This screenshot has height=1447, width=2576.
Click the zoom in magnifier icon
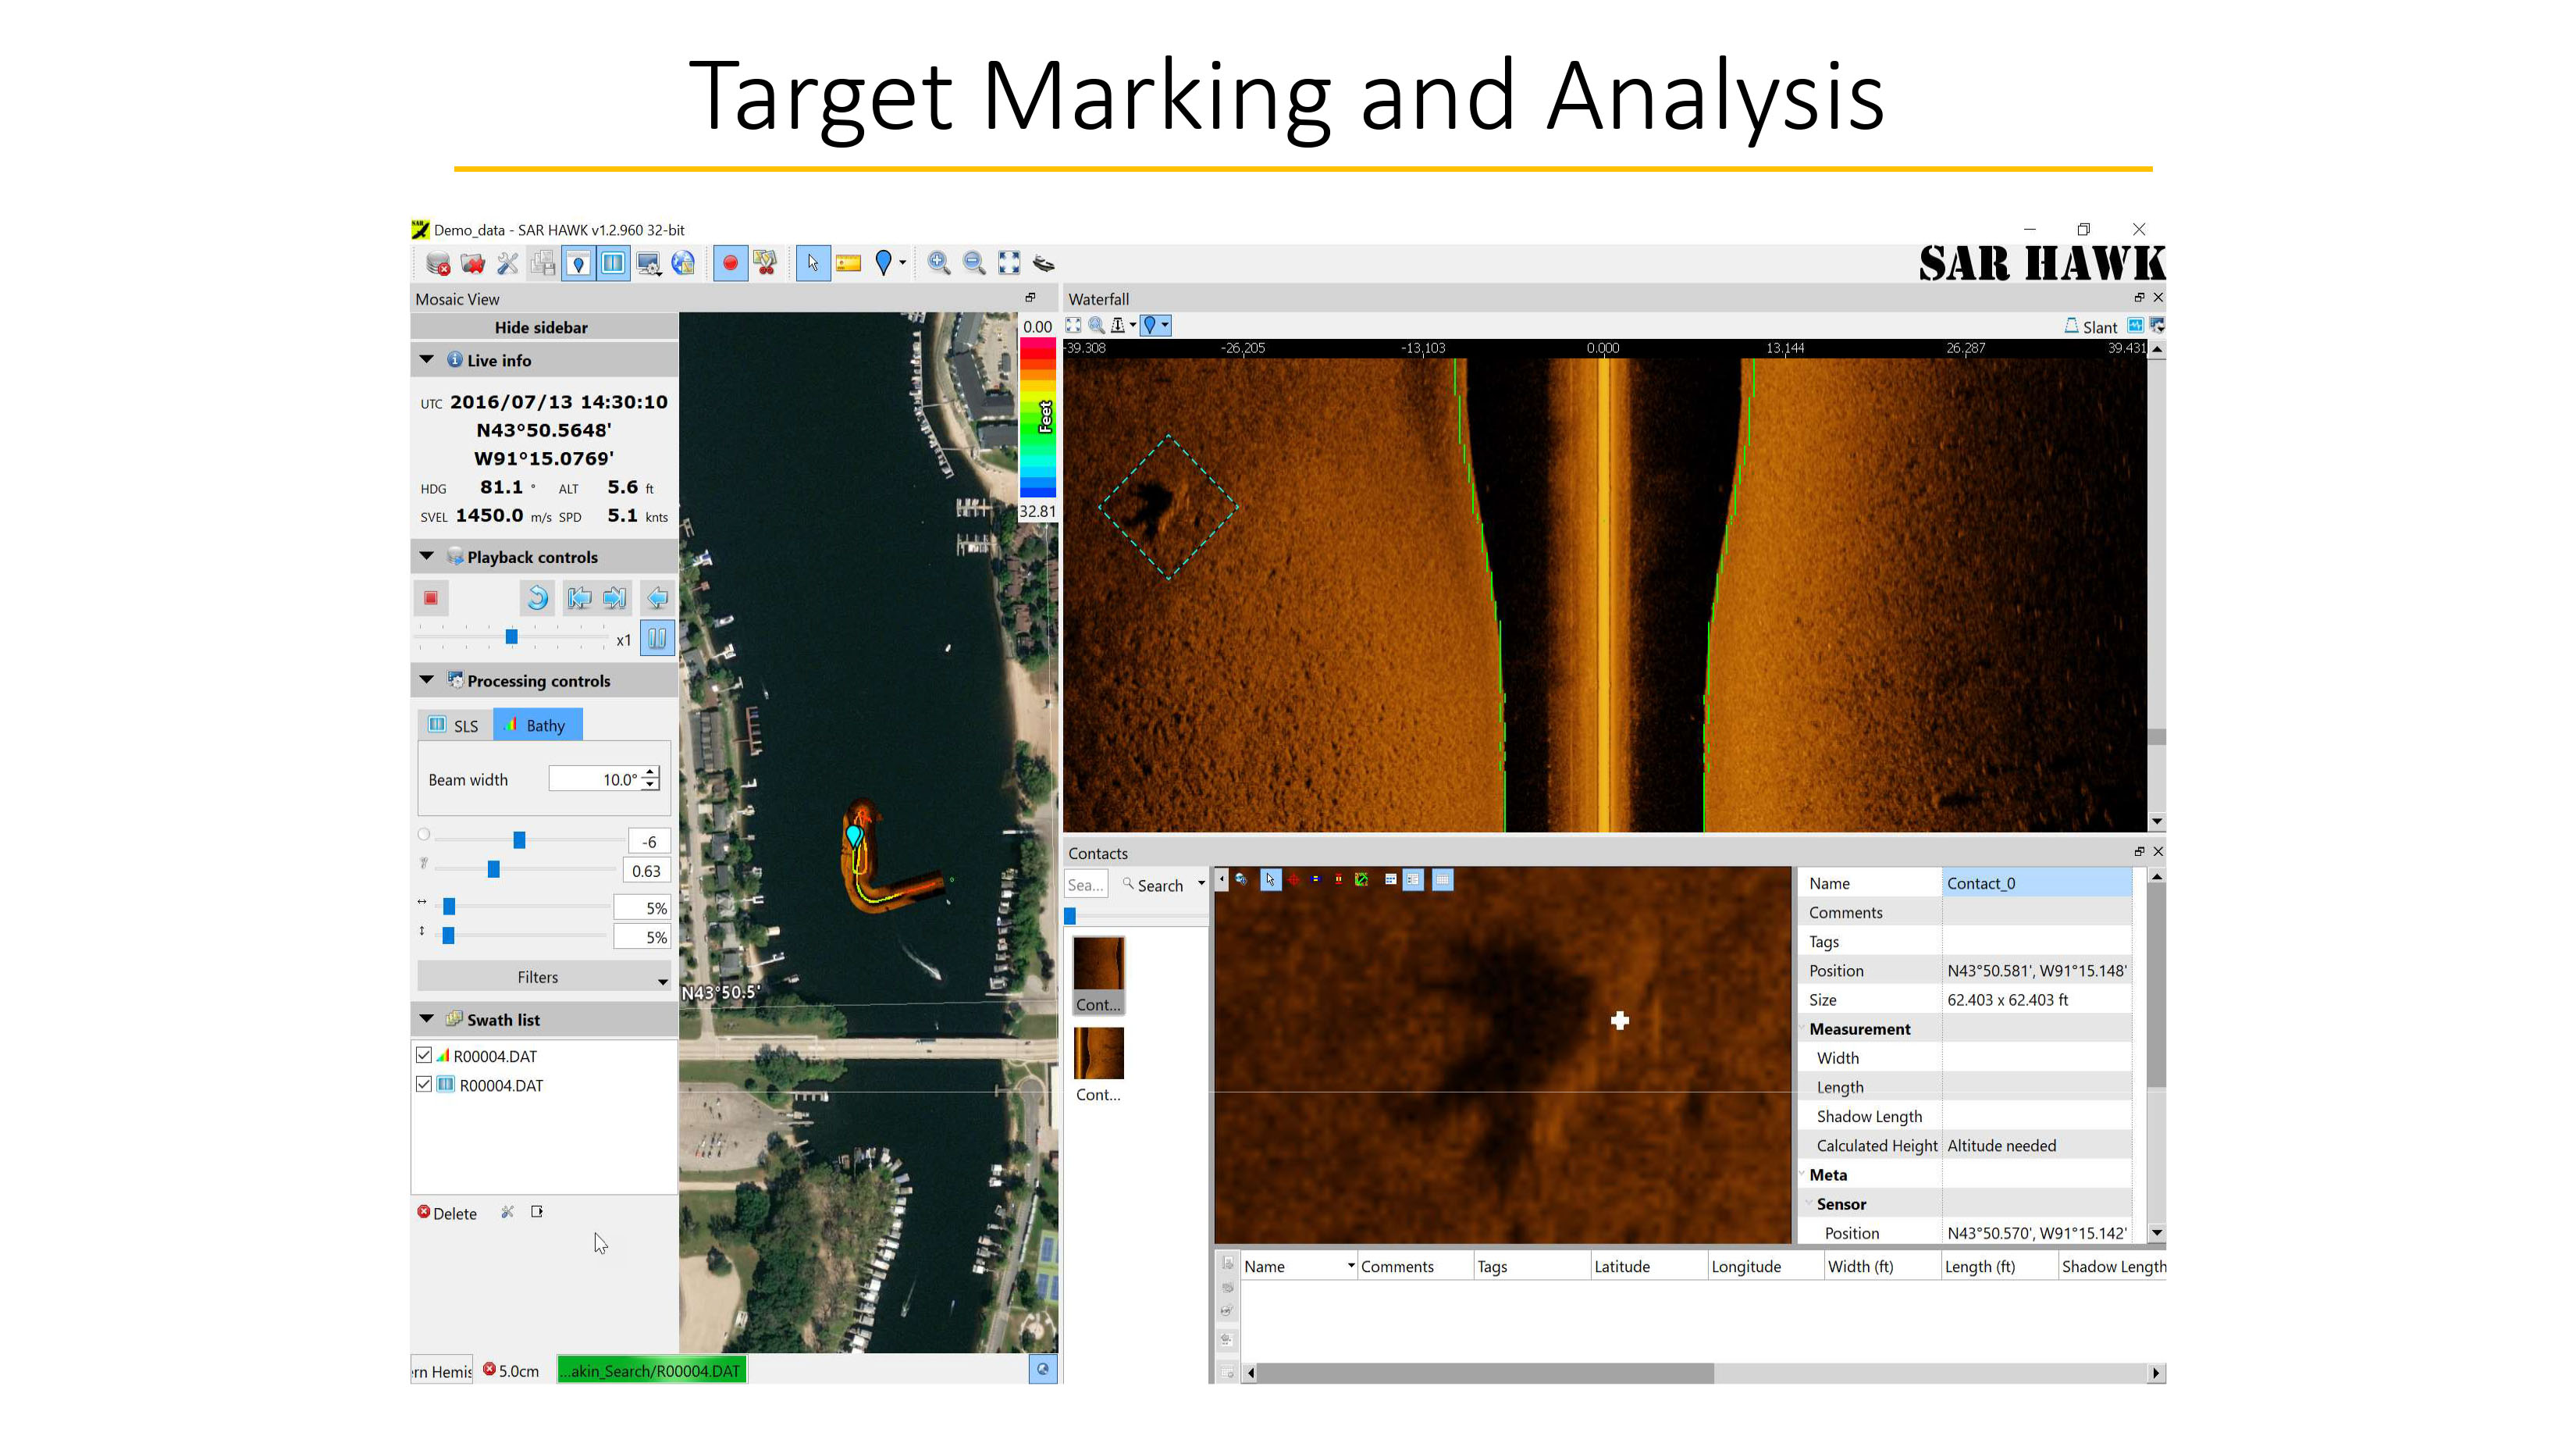[x=939, y=263]
